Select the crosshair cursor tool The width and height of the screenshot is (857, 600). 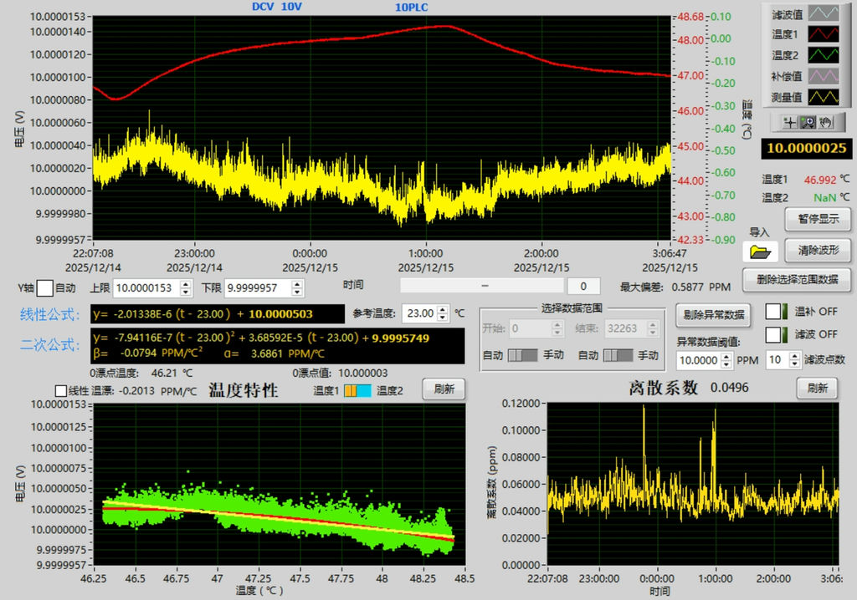[789, 123]
